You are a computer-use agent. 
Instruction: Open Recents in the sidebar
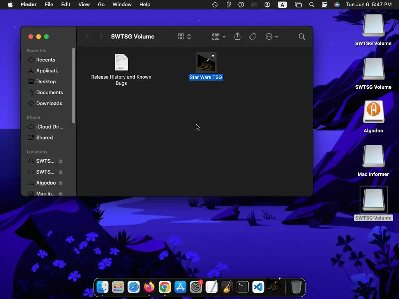click(45, 60)
